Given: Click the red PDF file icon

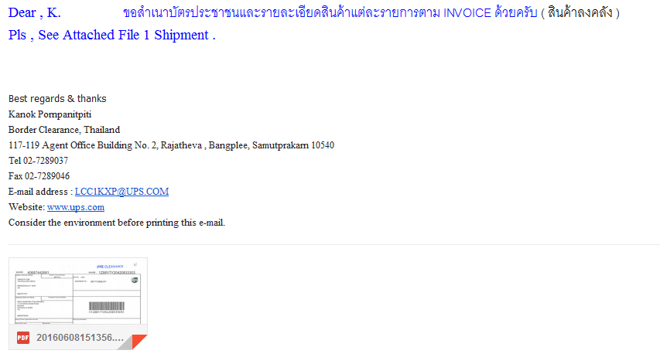Looking at the screenshot, I should click(x=23, y=338).
